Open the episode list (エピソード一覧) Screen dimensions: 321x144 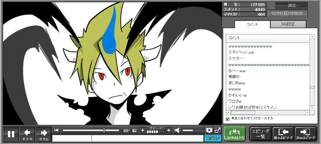click(x=261, y=134)
